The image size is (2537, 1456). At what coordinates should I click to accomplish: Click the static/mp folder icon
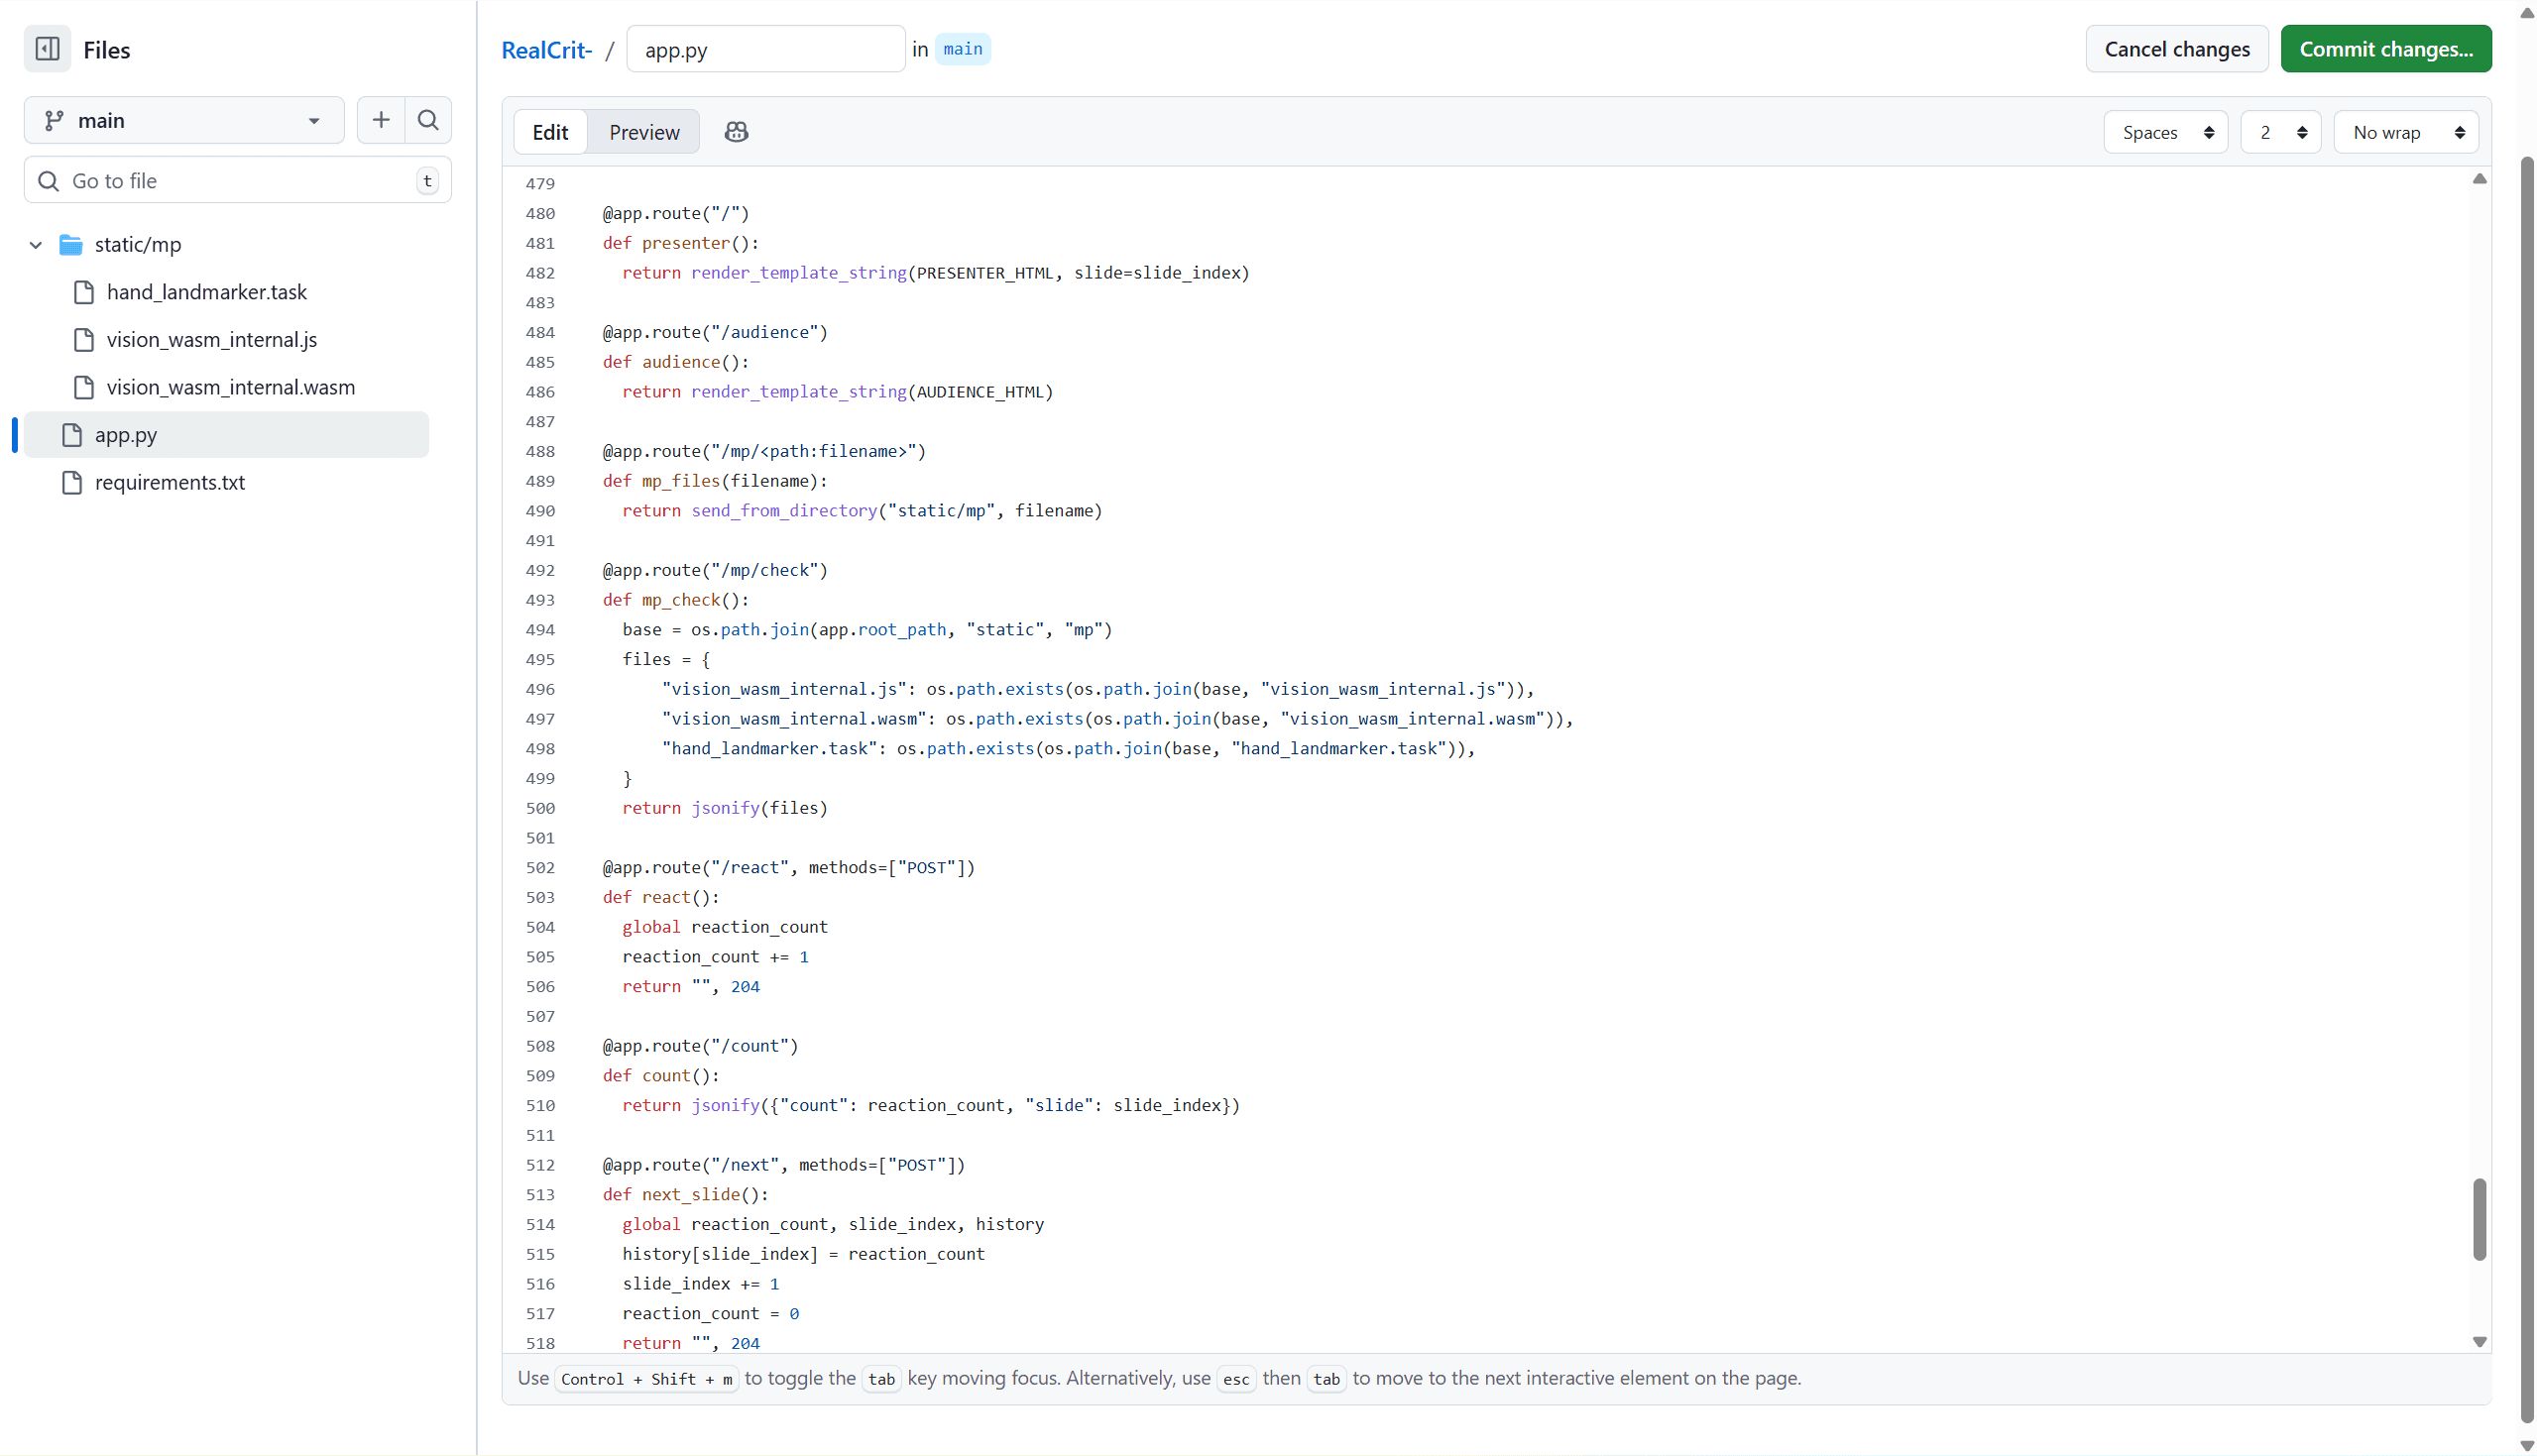click(x=71, y=245)
